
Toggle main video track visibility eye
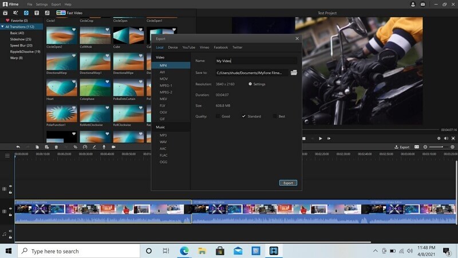pyautogui.click(x=10, y=209)
